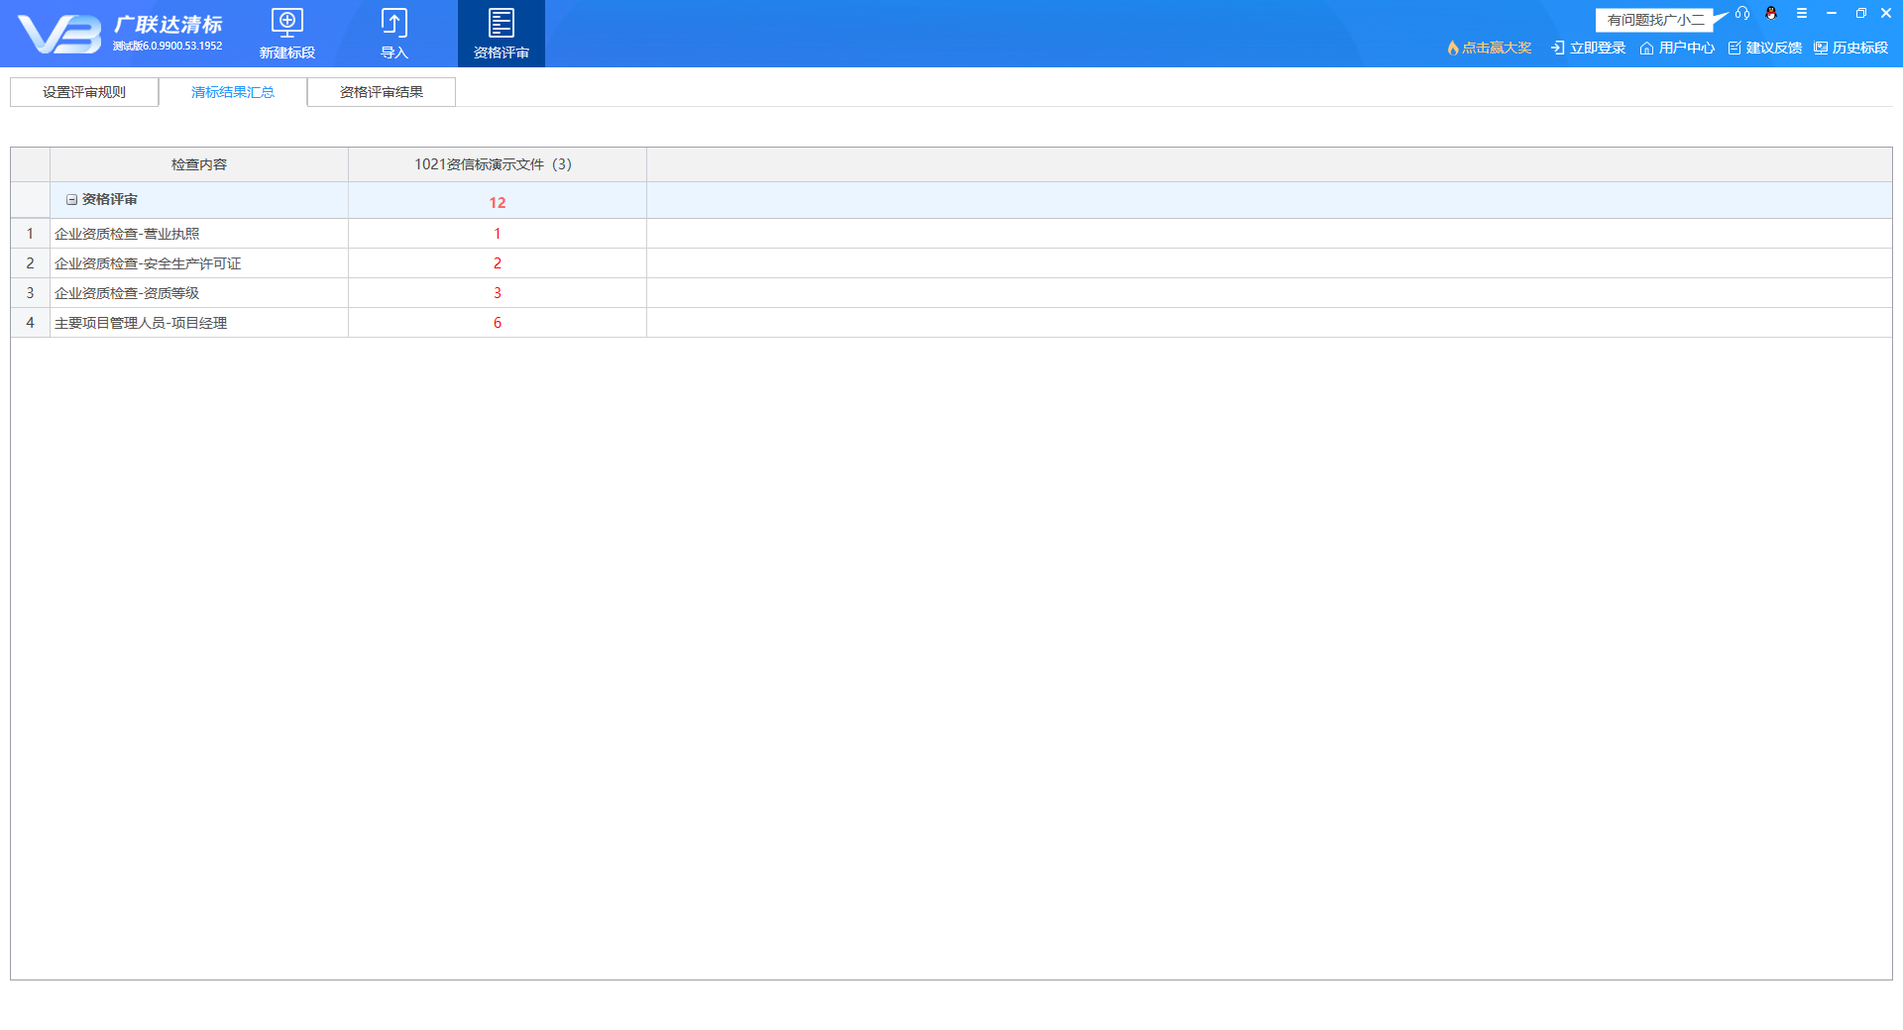The image size is (1903, 1030).
Task: Select the 资格评审 toolbar icon
Action: [x=501, y=34]
